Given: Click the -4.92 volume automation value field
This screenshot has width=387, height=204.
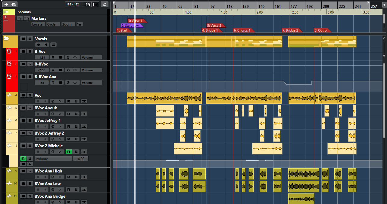Looking at the screenshot, I should pos(81,158).
